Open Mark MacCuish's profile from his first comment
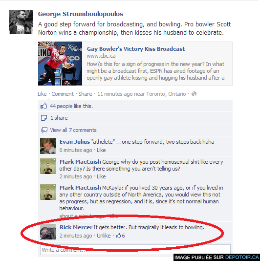This screenshot has height=261, width=260. coord(81,162)
